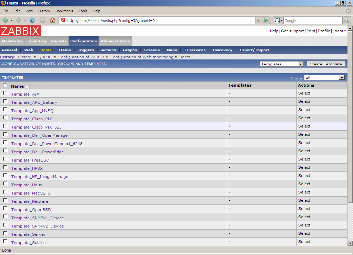353x255 pixels.
Task: Check the Template_Cisco_PIX_525 checkbox
Action: click(x=5, y=126)
